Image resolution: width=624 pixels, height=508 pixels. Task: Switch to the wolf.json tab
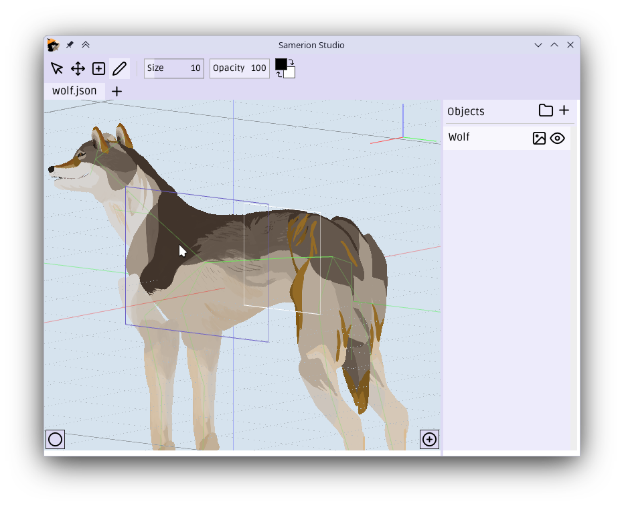pos(74,91)
